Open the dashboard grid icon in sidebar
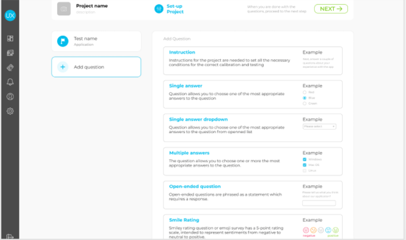Image resolution: width=406 pixels, height=240 pixels. [10, 38]
